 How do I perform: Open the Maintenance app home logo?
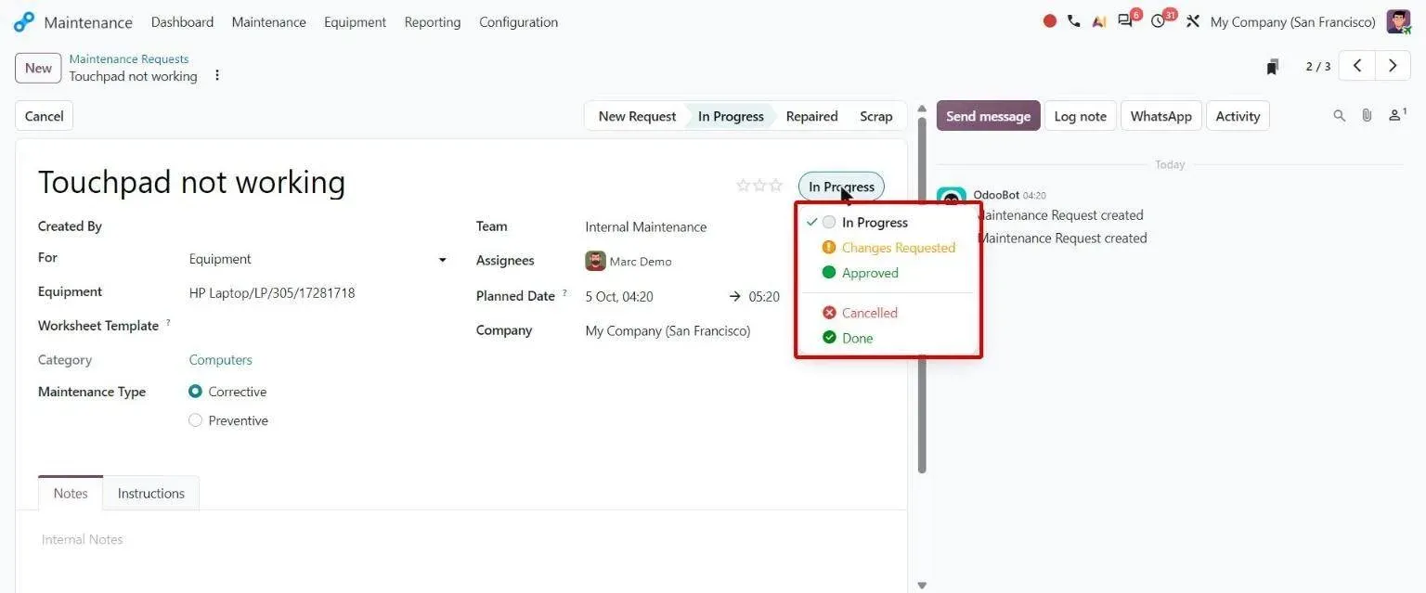pos(24,21)
